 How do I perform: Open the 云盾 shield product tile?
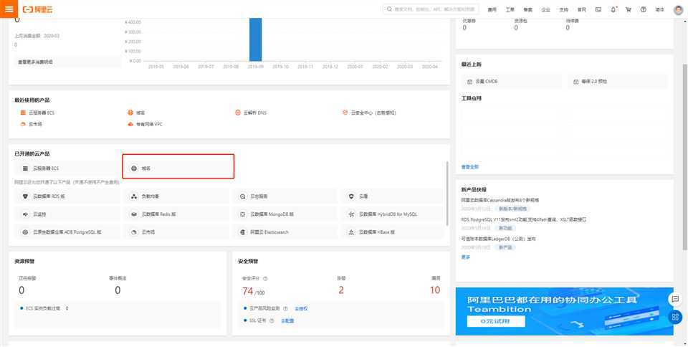click(x=393, y=196)
